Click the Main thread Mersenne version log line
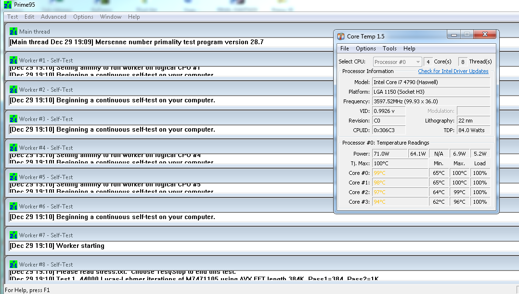This screenshot has width=519, height=294. [x=137, y=42]
